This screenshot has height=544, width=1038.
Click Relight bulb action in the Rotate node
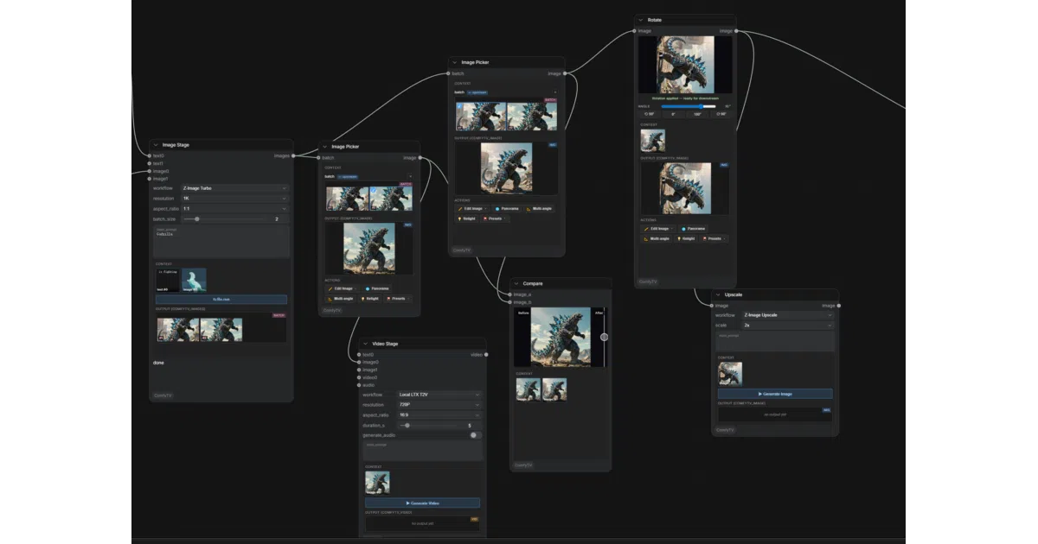pyautogui.click(x=685, y=238)
